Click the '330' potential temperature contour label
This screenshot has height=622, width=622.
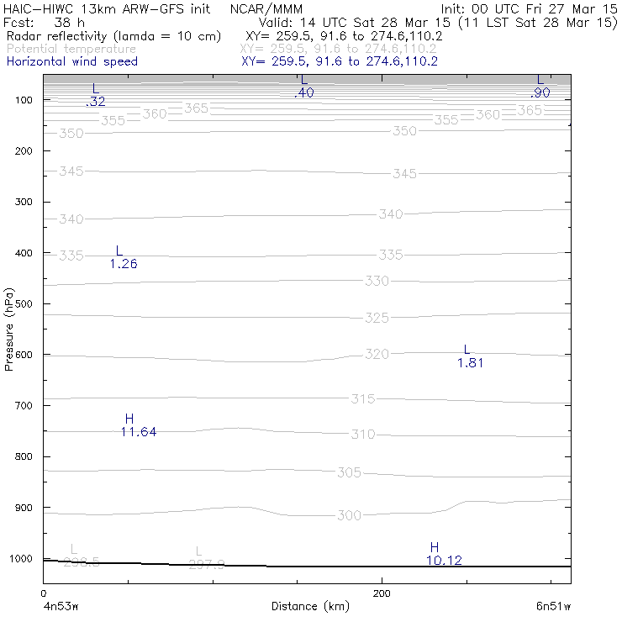point(377,282)
